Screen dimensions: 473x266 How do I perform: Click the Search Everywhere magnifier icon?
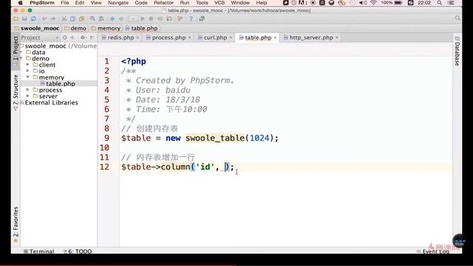(x=457, y=18)
